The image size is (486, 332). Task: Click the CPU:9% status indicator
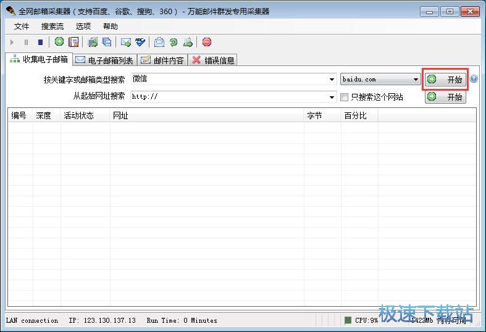click(x=361, y=320)
